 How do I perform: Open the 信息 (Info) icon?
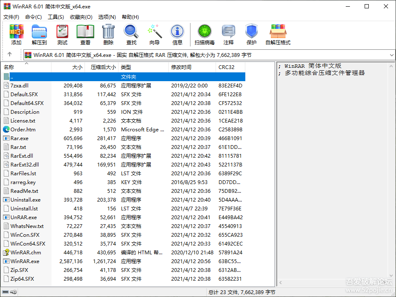pos(177,32)
